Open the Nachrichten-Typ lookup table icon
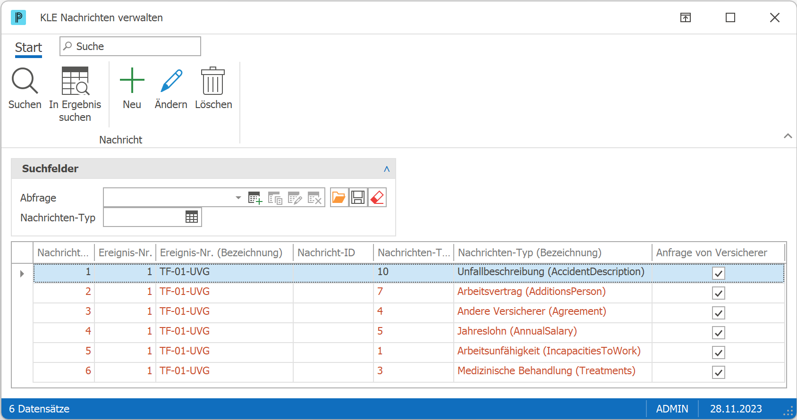This screenshot has width=797, height=420. coord(192,217)
